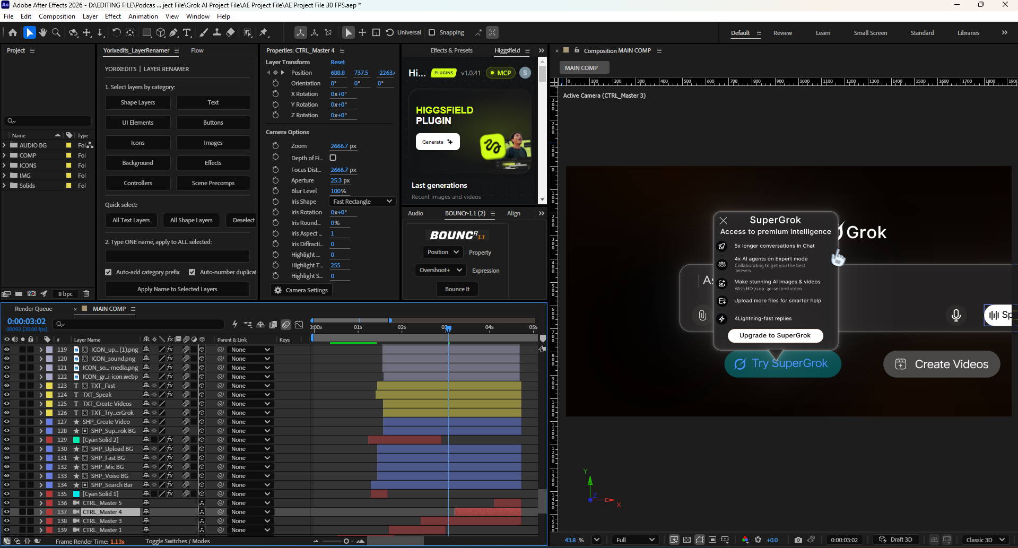Click the red label swatch of layer 137
This screenshot has height=548, width=1018.
(49, 512)
